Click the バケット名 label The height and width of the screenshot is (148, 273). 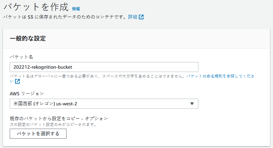tap(21, 57)
